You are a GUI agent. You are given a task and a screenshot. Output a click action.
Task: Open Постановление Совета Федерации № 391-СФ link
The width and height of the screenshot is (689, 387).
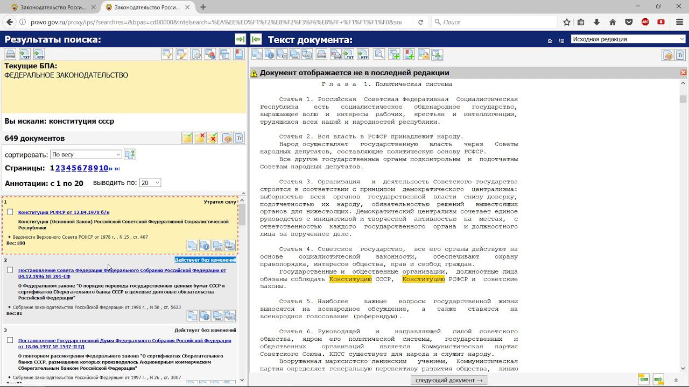pos(122,273)
